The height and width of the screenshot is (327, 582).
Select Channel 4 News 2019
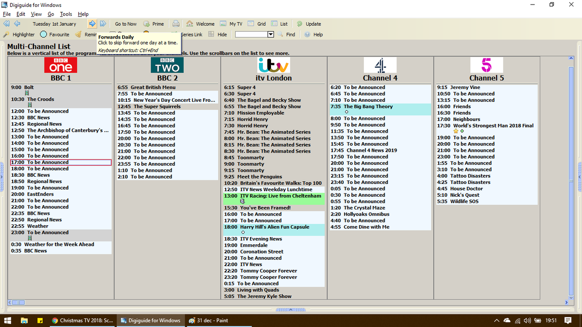point(380,150)
